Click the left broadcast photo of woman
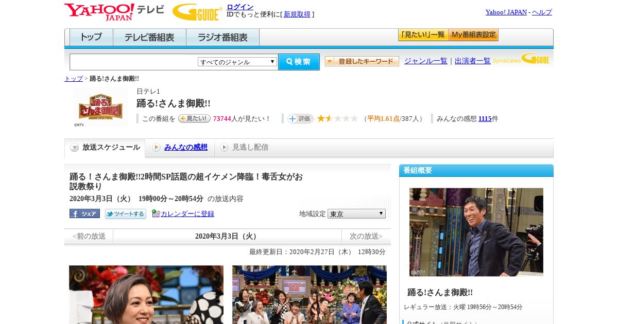The image size is (618, 324). point(146,295)
